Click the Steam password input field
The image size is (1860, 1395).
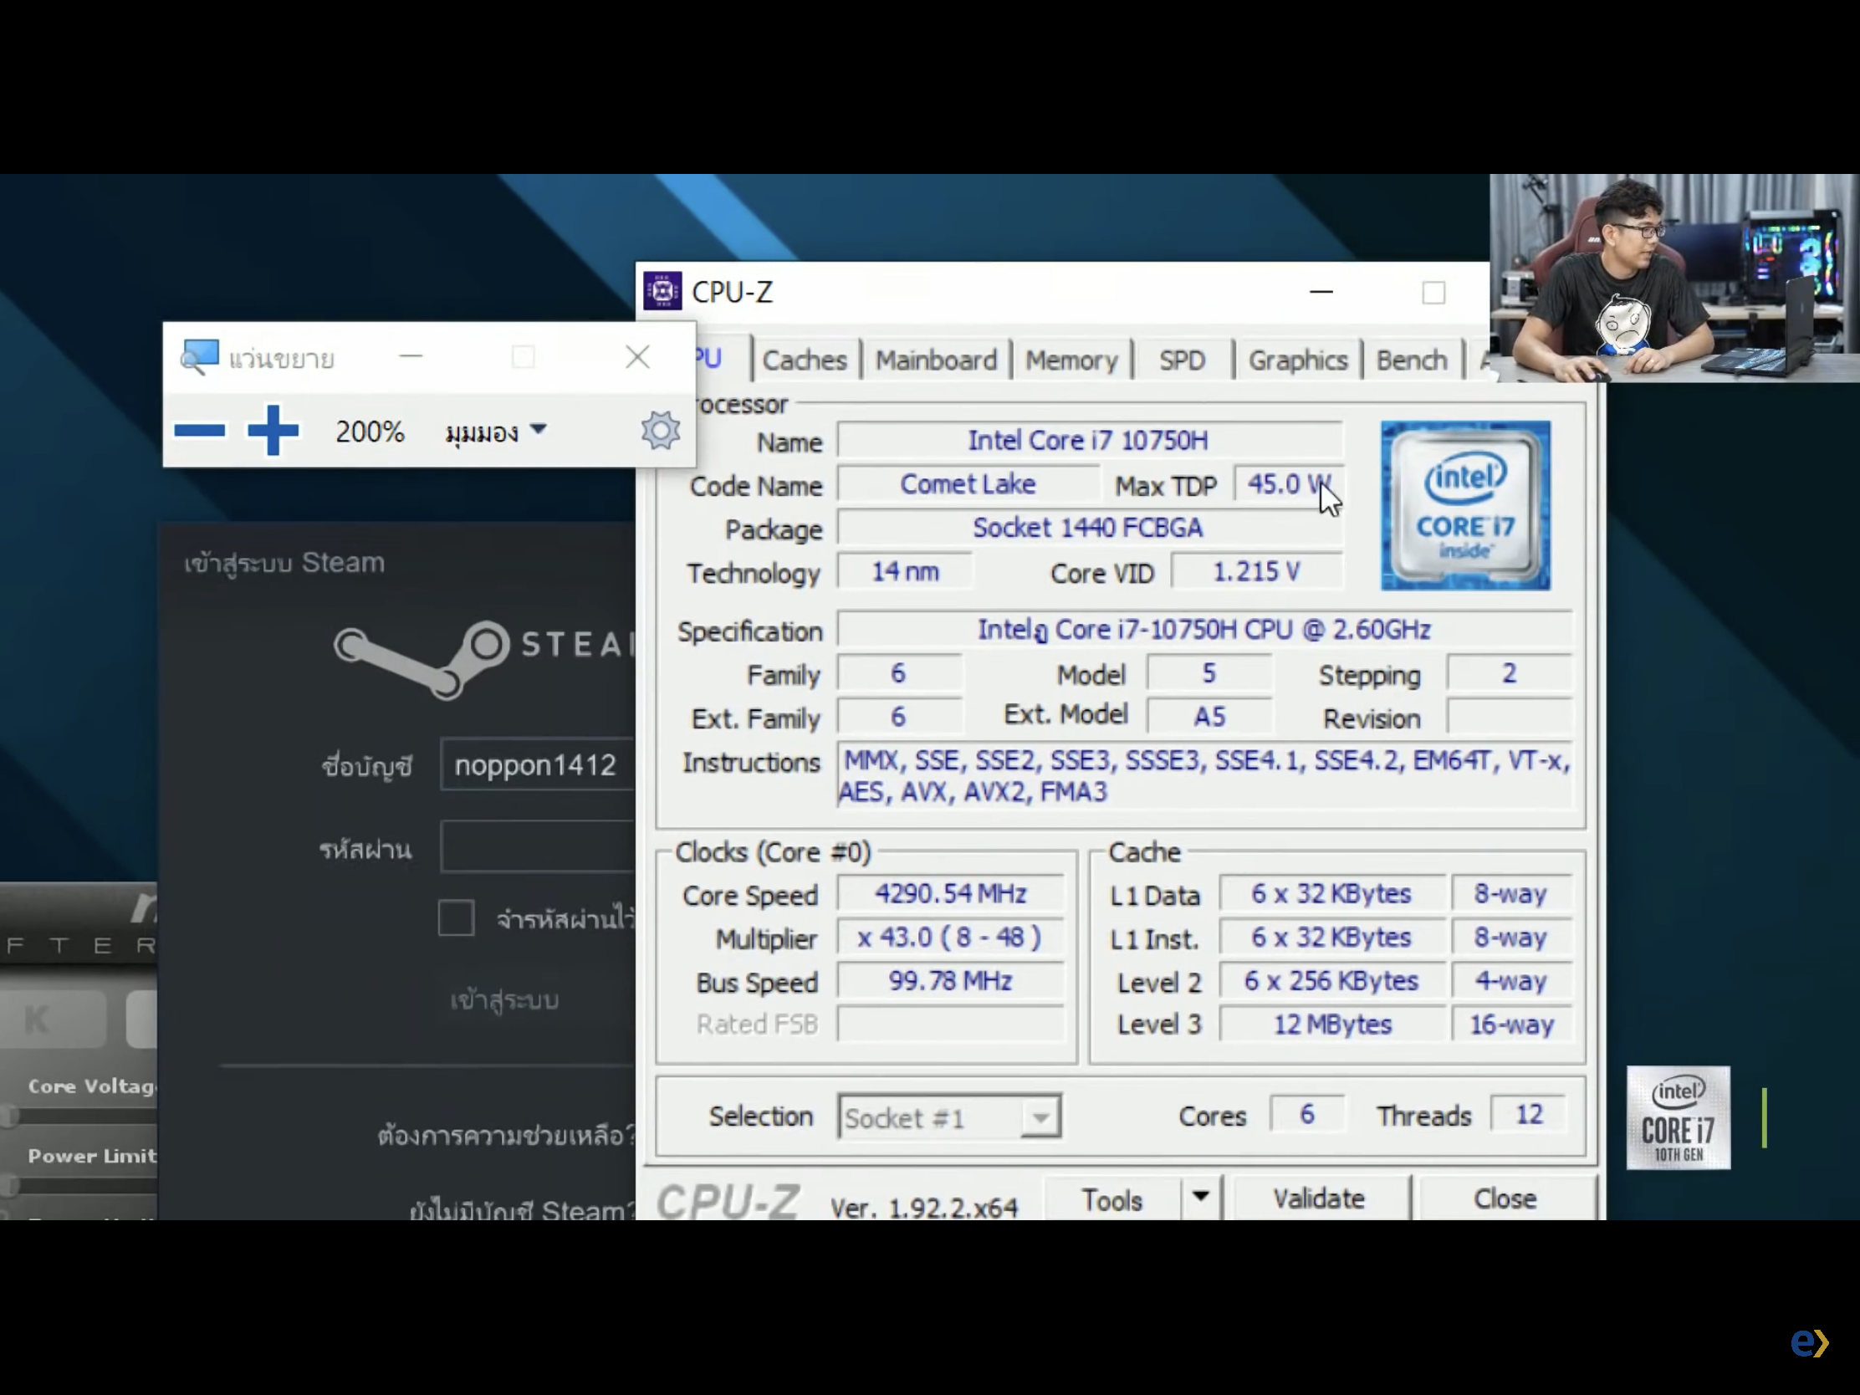pyautogui.click(x=537, y=846)
